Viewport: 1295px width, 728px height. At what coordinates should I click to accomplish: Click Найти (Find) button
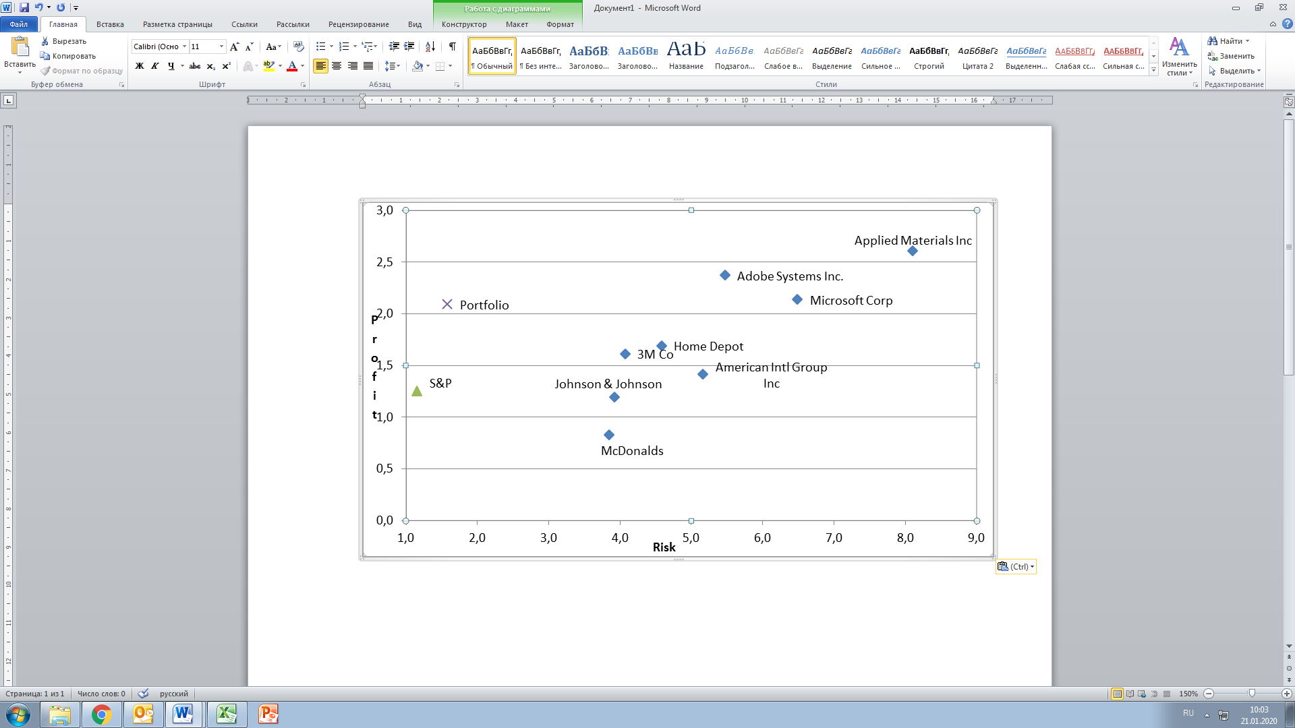click(1229, 41)
